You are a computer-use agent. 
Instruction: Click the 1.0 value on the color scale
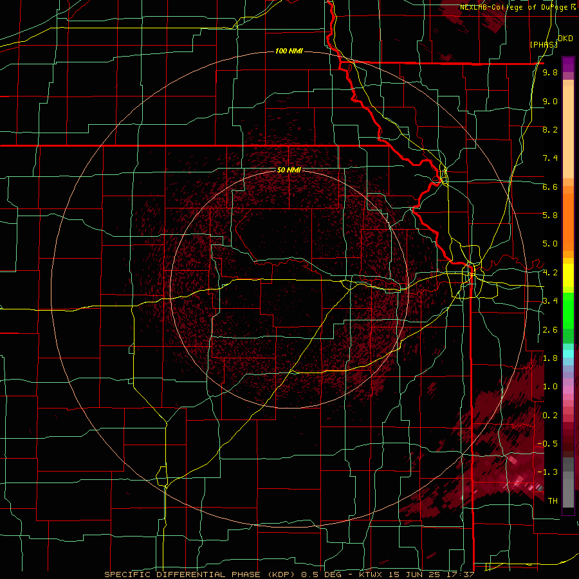click(x=550, y=387)
